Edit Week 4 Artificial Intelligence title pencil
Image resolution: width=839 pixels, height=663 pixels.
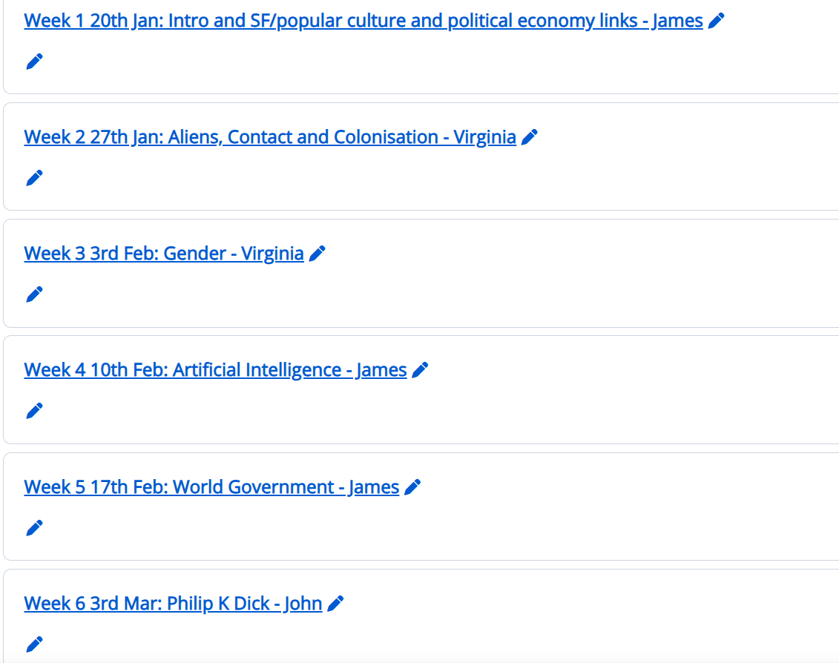click(420, 370)
